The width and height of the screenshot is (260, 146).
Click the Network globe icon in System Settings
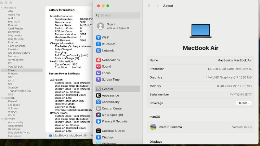click(98, 51)
